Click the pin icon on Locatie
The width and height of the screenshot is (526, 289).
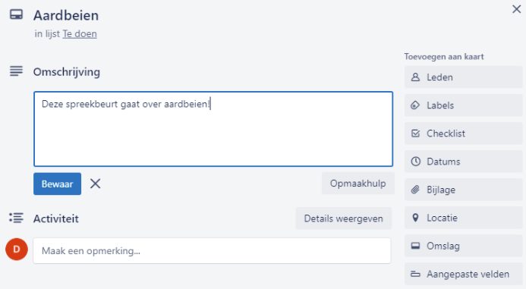pyautogui.click(x=415, y=218)
